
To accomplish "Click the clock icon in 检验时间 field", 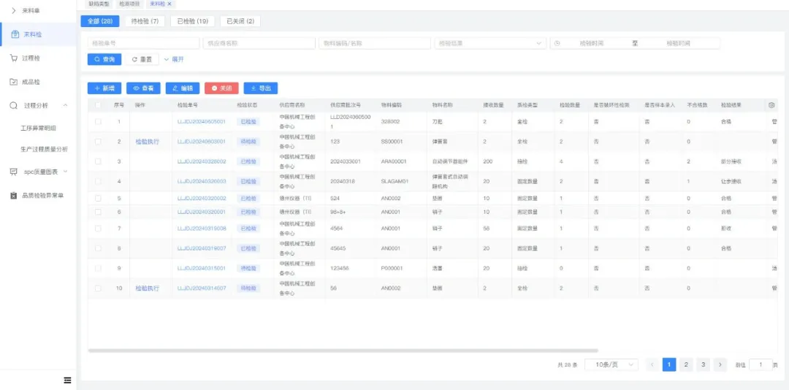I will pyautogui.click(x=557, y=43).
